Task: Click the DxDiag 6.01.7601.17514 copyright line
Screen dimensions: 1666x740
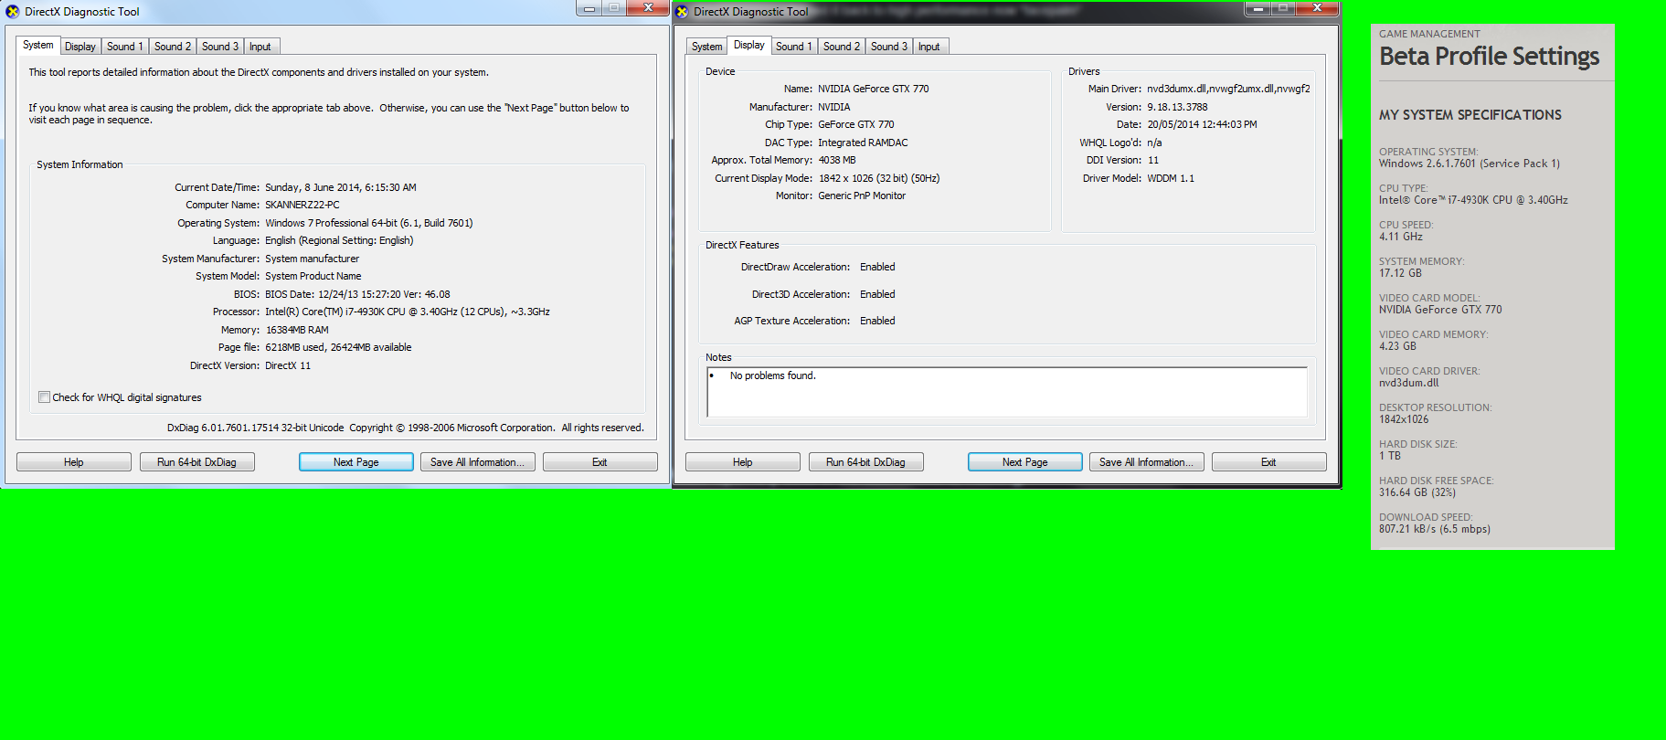Action: (405, 428)
